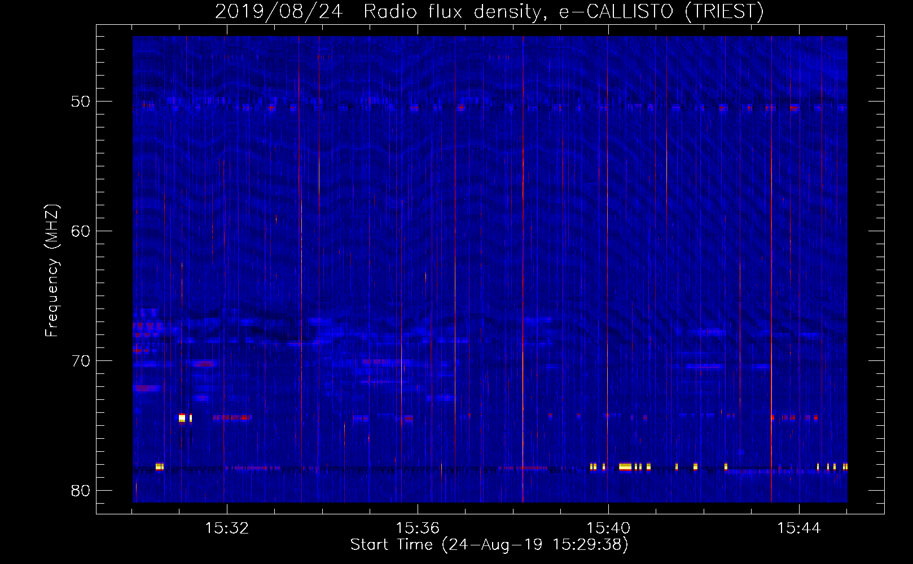Click the Frequency (MHZ) axis label
This screenshot has height=564, width=913.
52,271
